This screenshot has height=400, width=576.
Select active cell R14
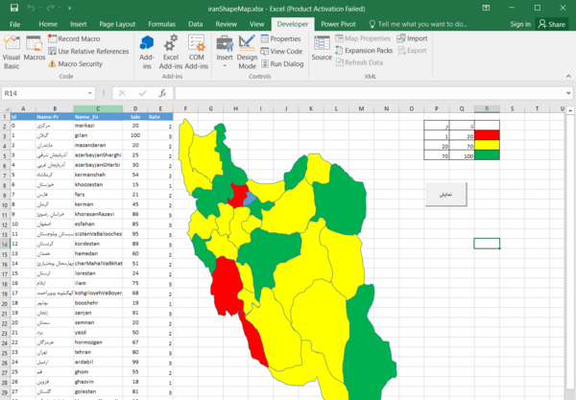[487, 244]
